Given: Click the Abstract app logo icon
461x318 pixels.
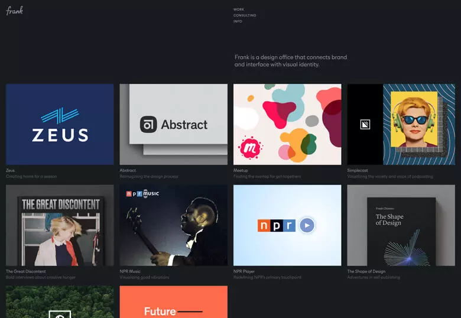Looking at the screenshot, I should 148,124.
